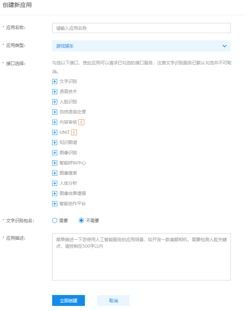Expand the 人体分析 interface group

[x=55, y=183]
